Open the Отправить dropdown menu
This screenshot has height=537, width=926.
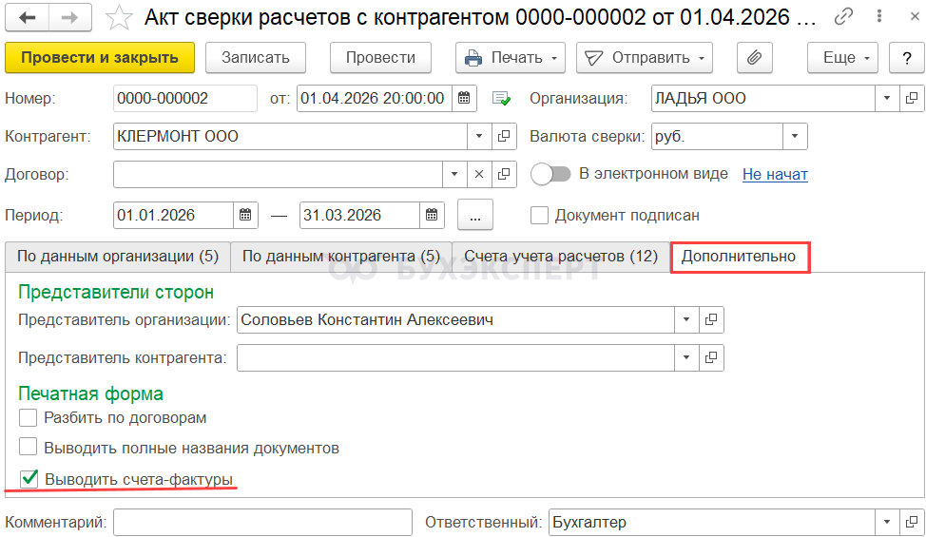[x=645, y=58]
